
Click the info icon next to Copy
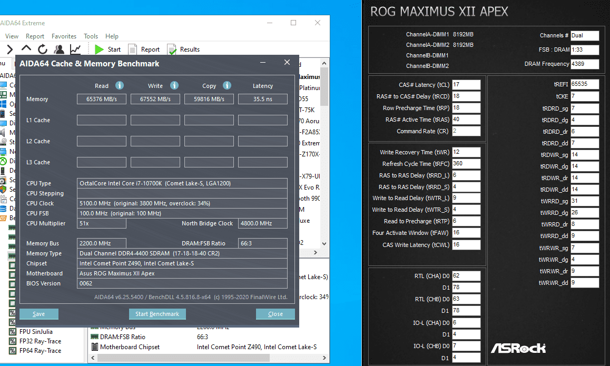tap(227, 85)
